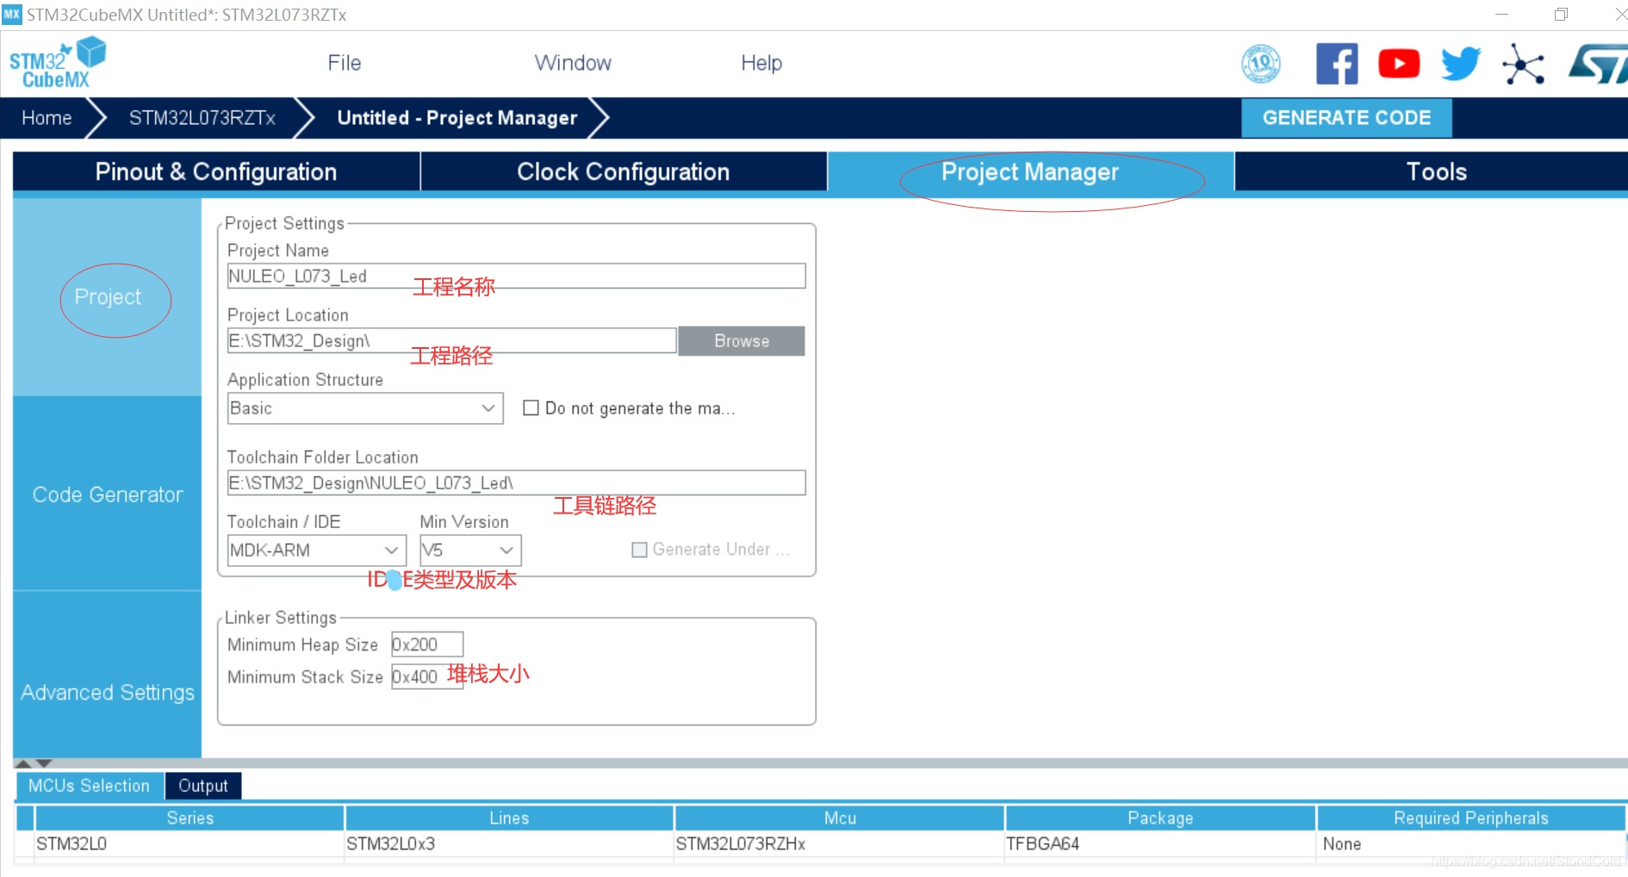The height and width of the screenshot is (877, 1628).
Task: Select the STM32L0x3 lines cell
Action: point(509,843)
